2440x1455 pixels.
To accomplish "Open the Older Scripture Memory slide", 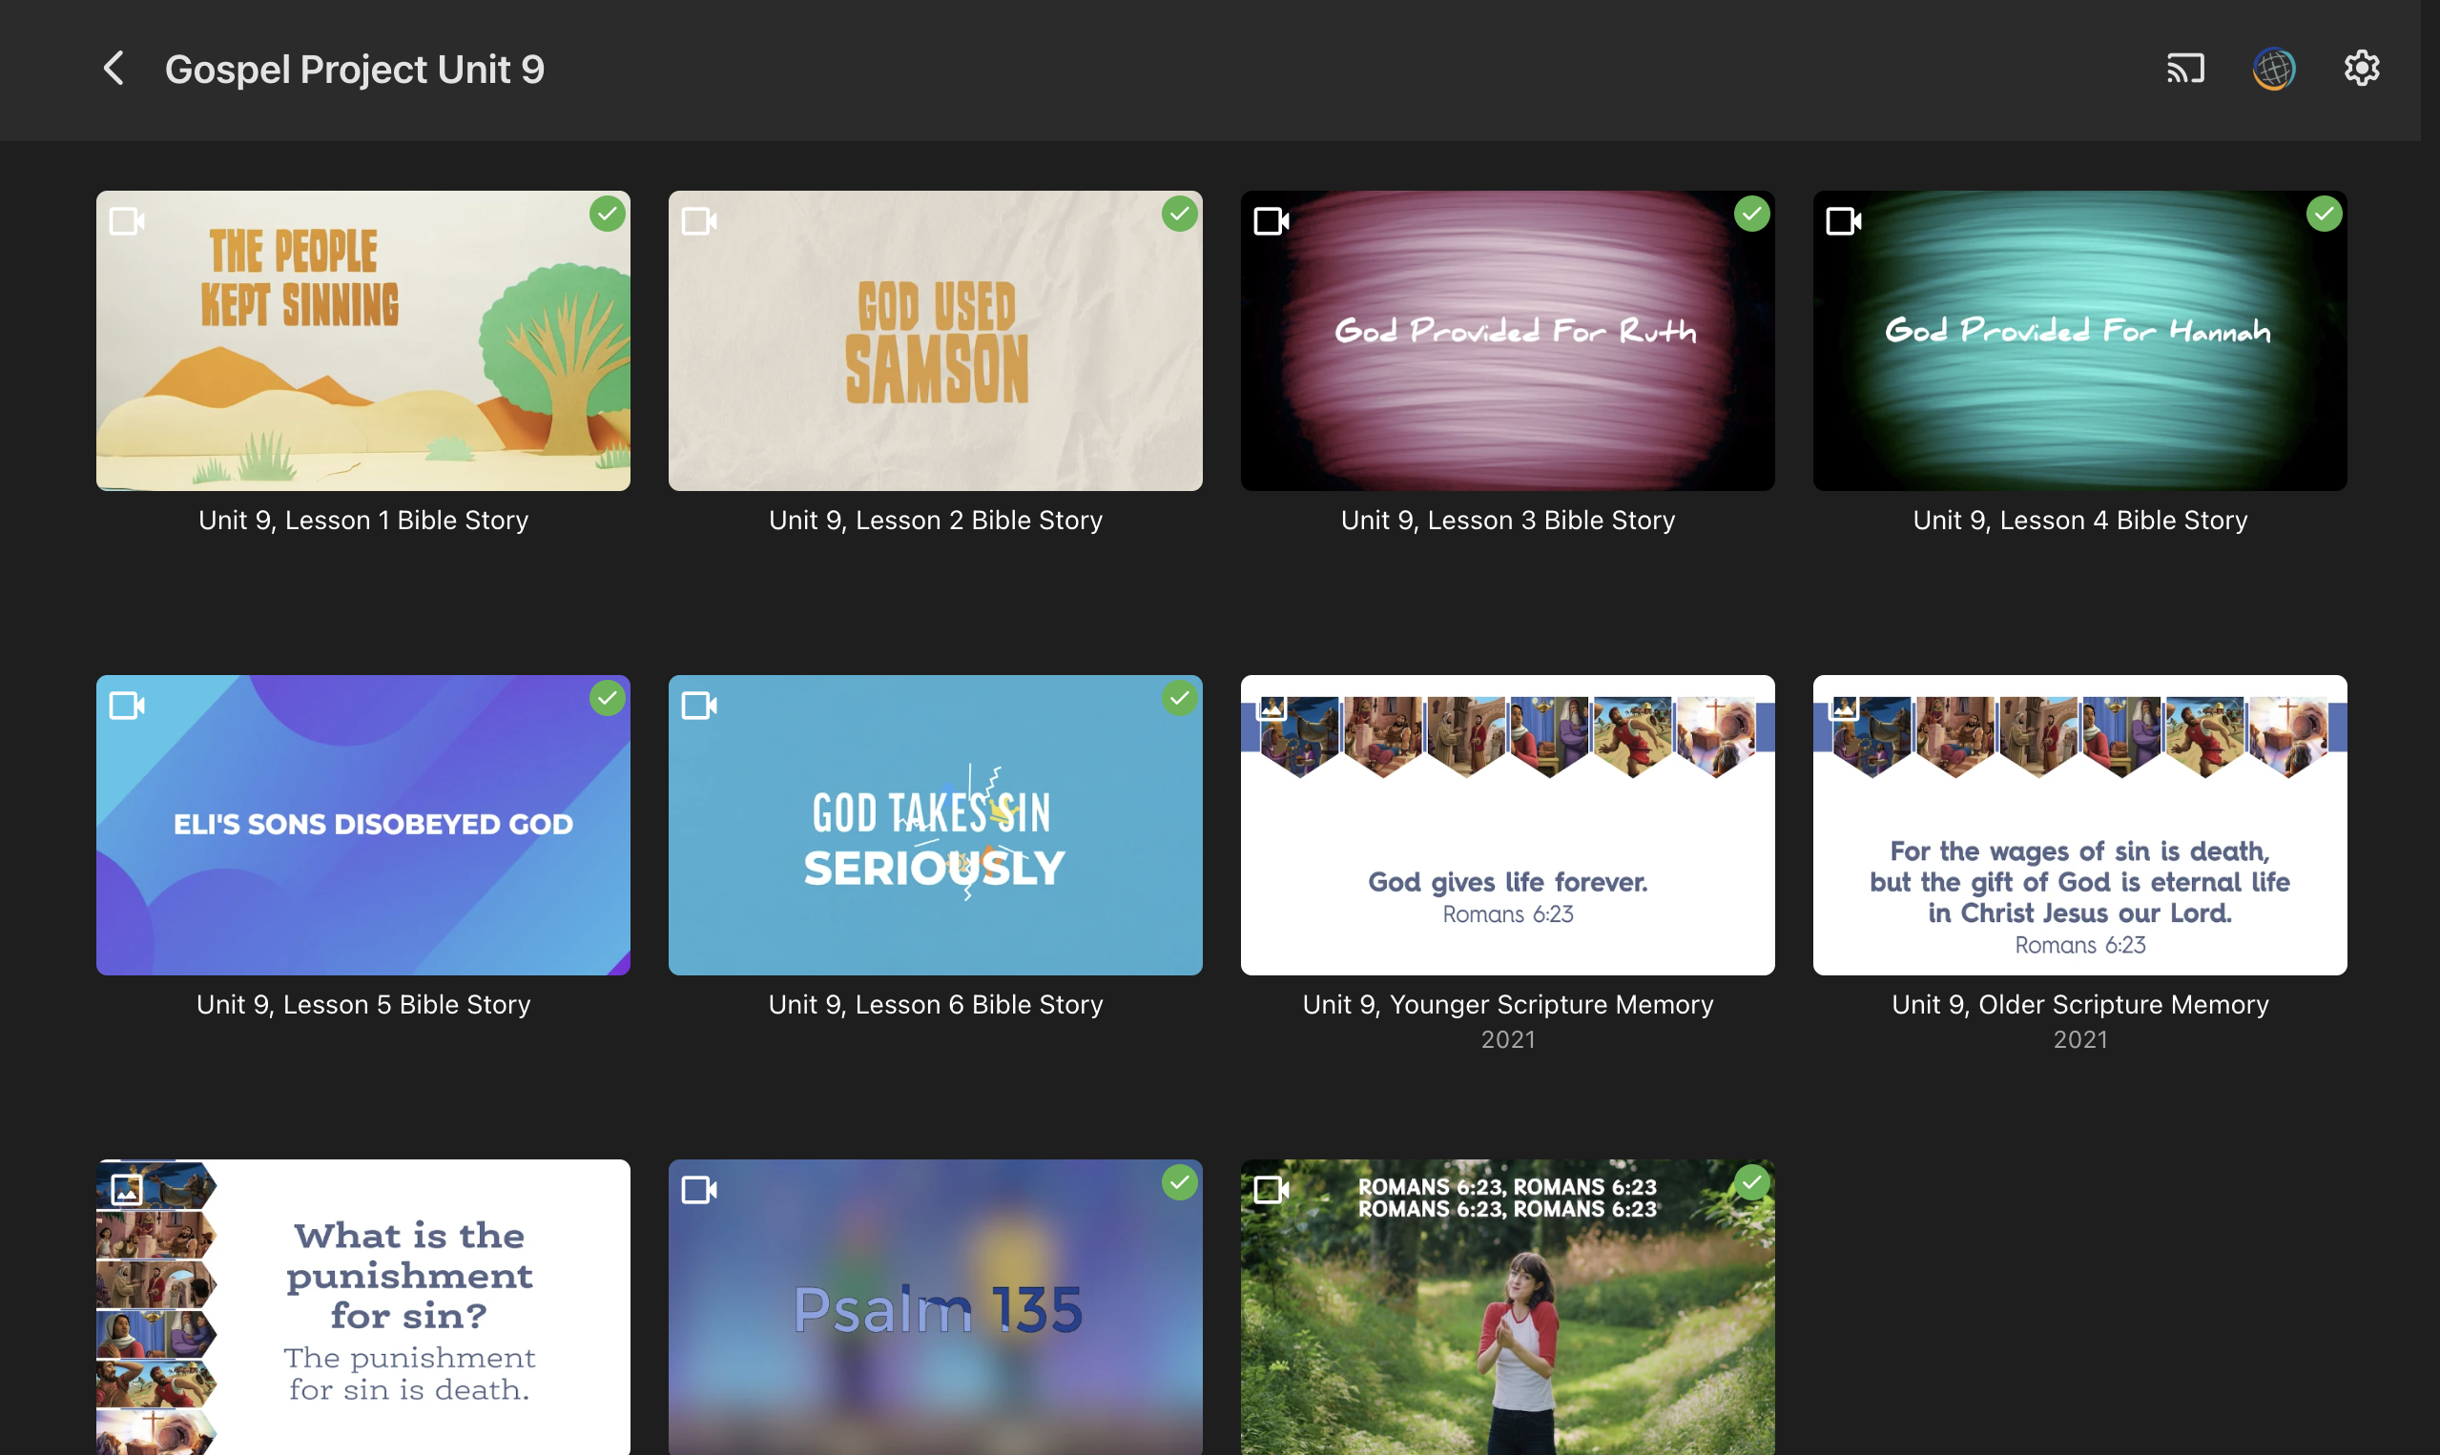I will coord(2080,826).
